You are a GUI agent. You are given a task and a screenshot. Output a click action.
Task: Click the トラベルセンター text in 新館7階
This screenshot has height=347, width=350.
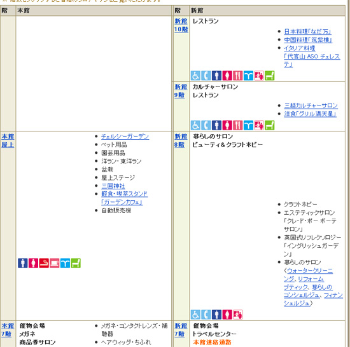click(x=214, y=334)
